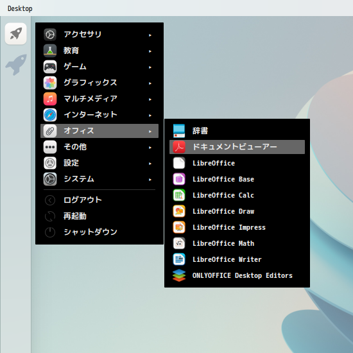353x353 pixels.
Task: Open the ゲーム games category
Action: [x=99, y=67]
